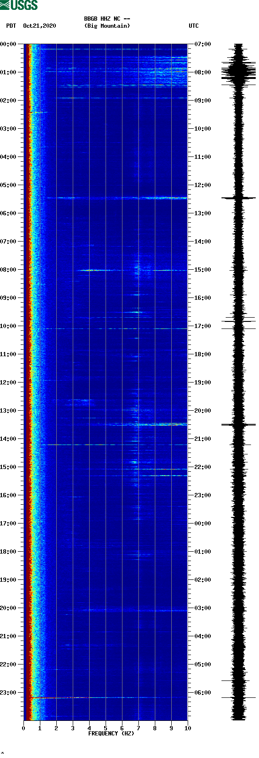Click the 01:00 PDT time label
This screenshot has width=259, height=758.
tap(8, 72)
